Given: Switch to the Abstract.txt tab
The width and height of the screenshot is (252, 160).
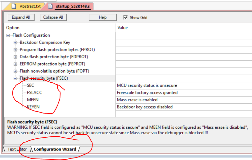Looking at the screenshot, I should click(30, 6).
